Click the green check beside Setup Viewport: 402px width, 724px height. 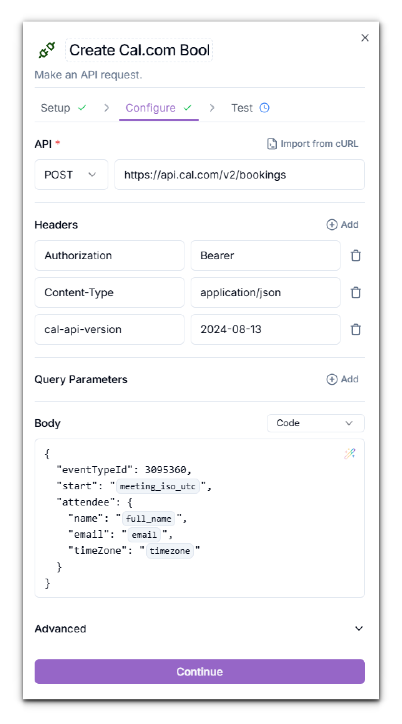[x=82, y=108]
